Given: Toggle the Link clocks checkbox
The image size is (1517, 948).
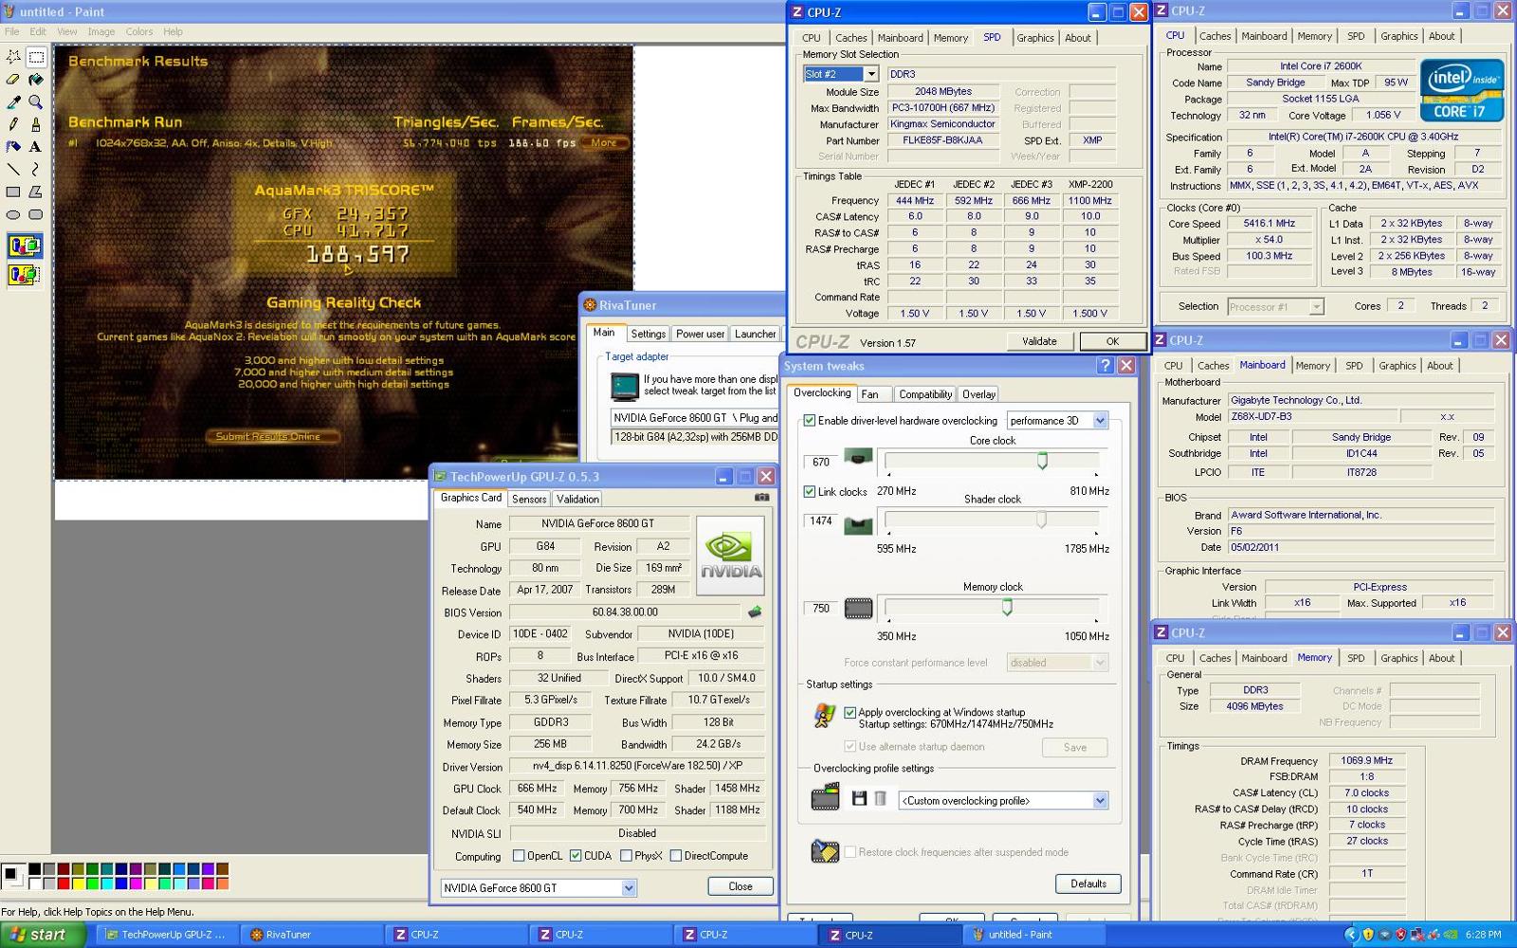Looking at the screenshot, I should point(810,491).
